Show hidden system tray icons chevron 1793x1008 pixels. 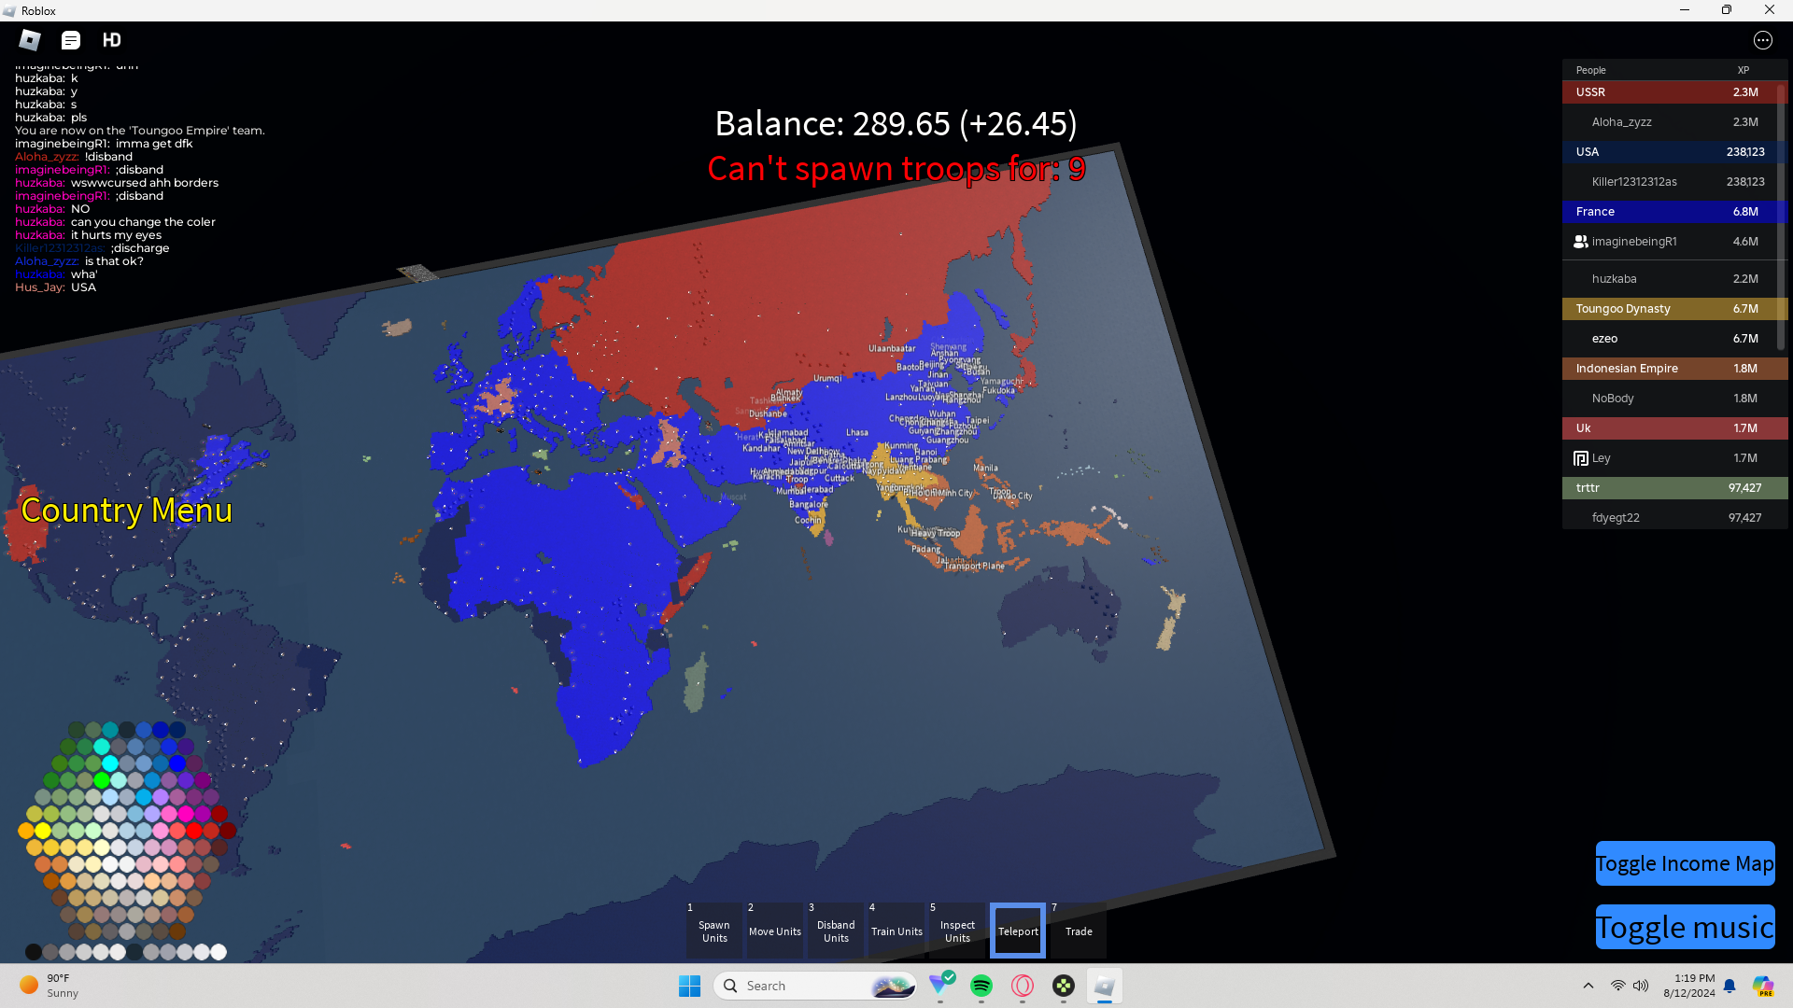1588,986
